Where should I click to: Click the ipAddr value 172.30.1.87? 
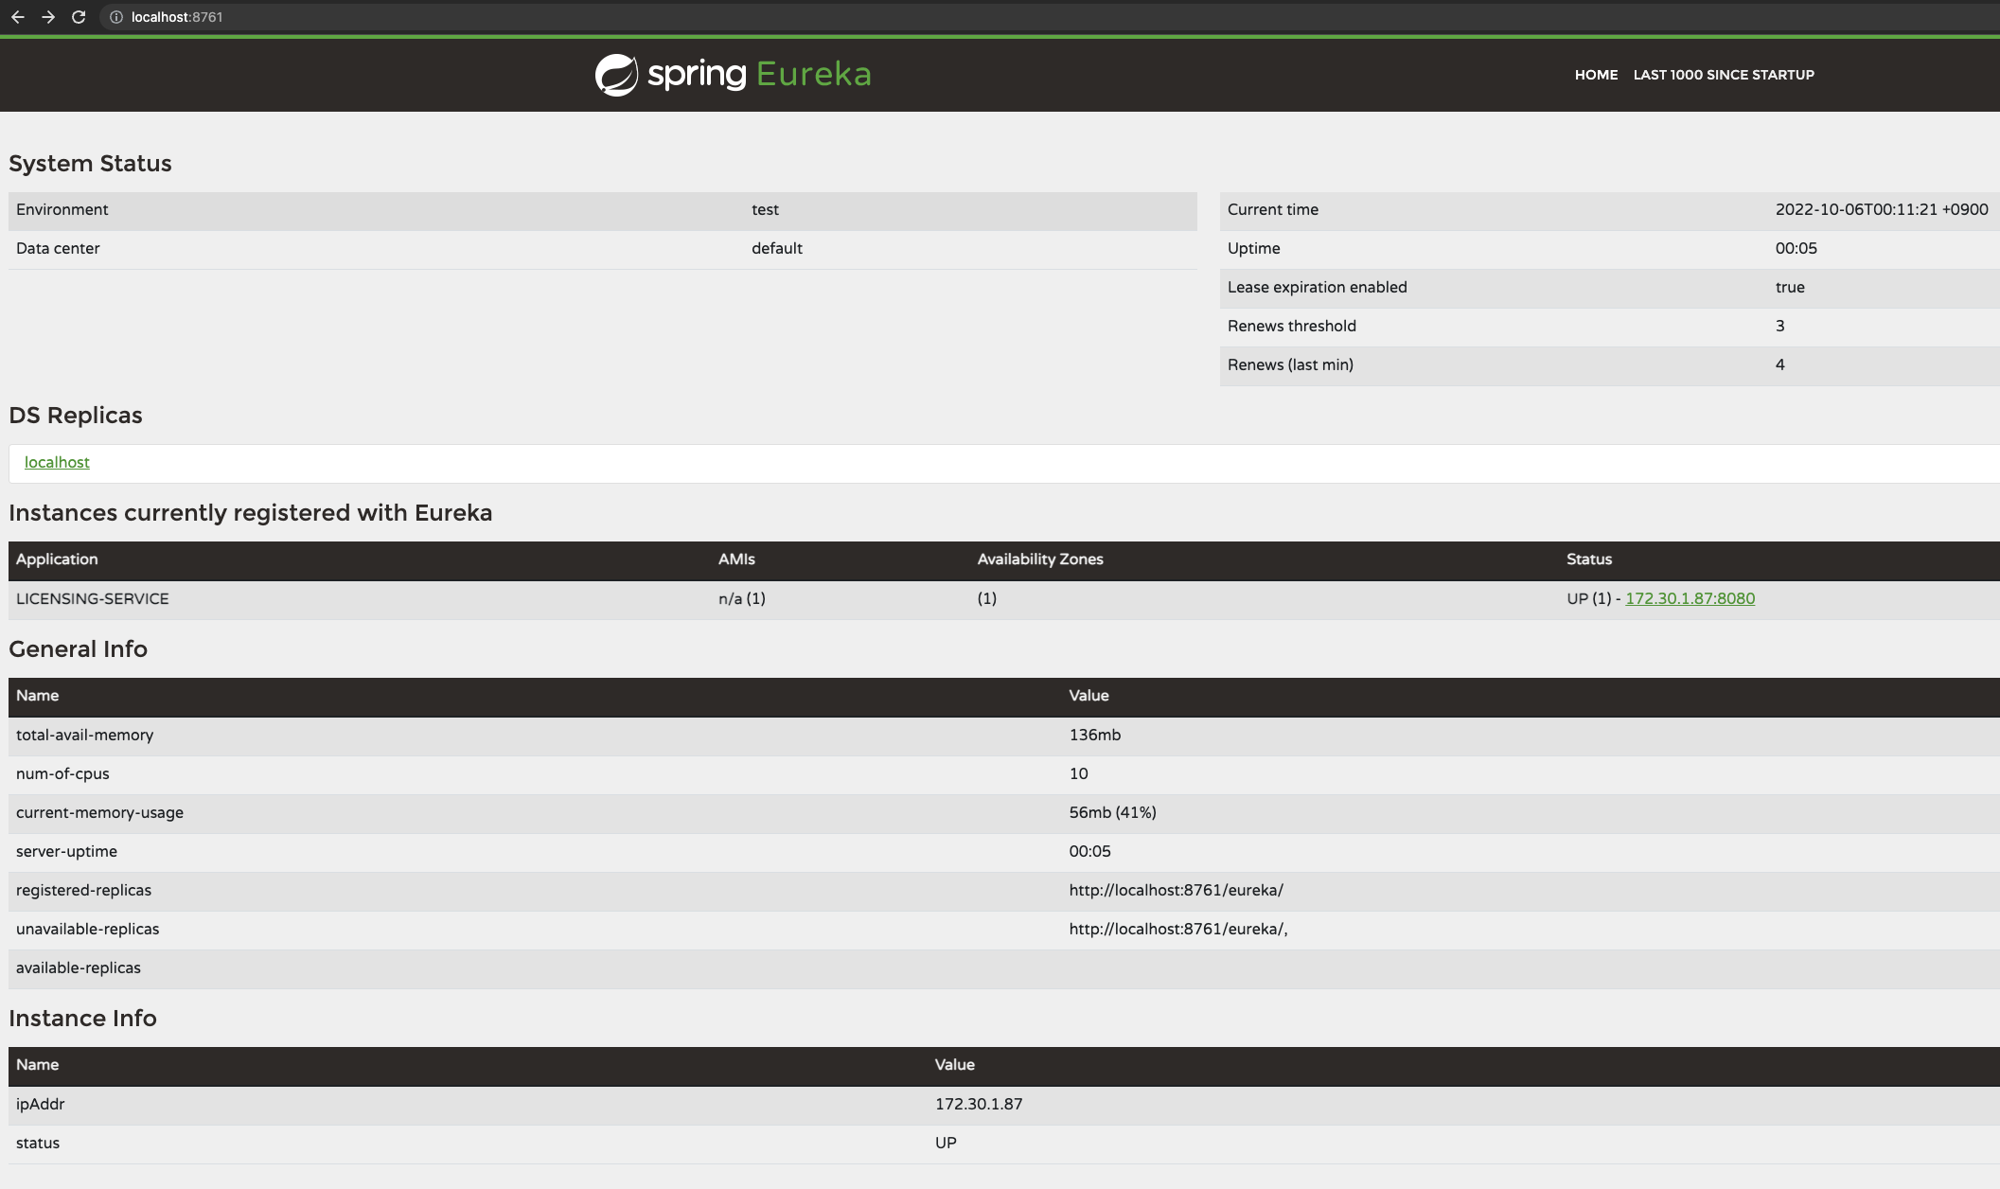coord(978,1104)
